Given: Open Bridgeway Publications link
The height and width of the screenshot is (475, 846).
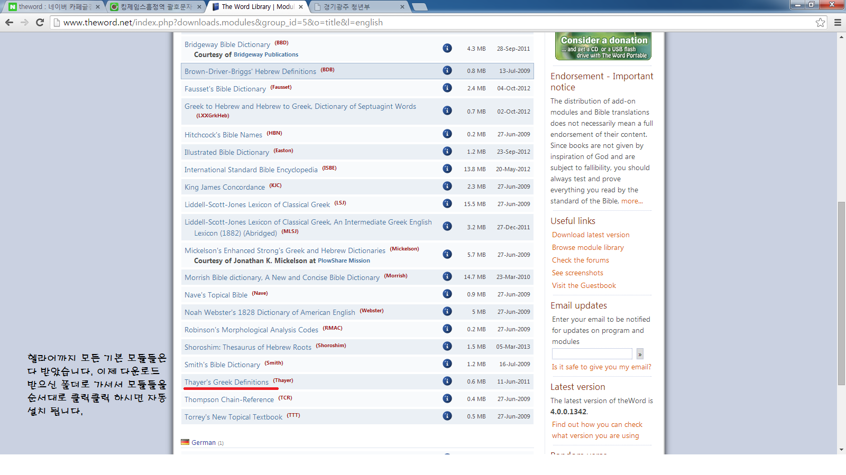Looking at the screenshot, I should tap(266, 54).
